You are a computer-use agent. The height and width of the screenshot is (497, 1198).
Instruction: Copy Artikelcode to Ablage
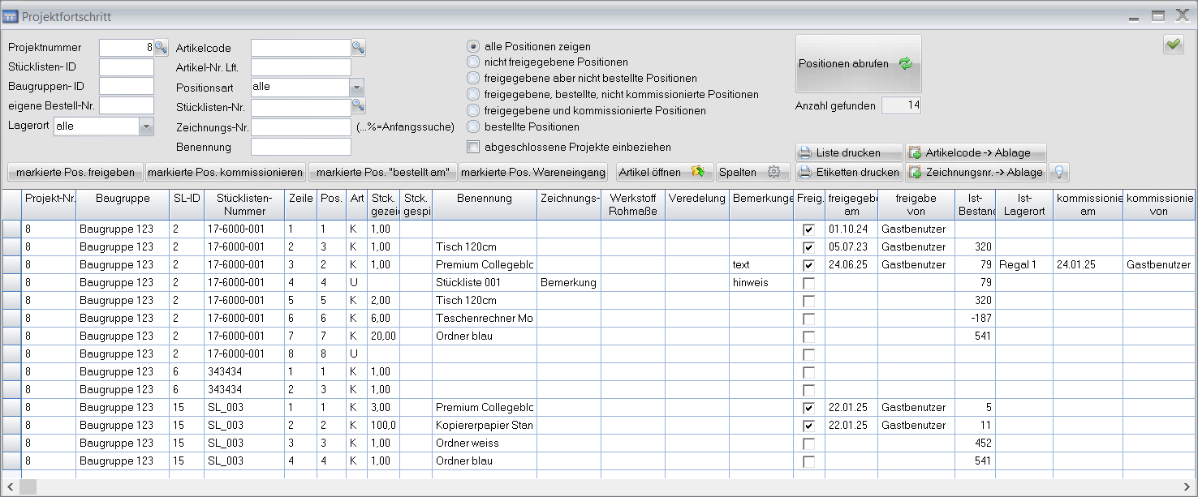click(x=976, y=152)
